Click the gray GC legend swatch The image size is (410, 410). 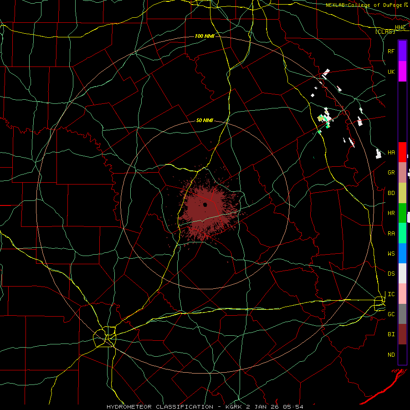point(402,314)
